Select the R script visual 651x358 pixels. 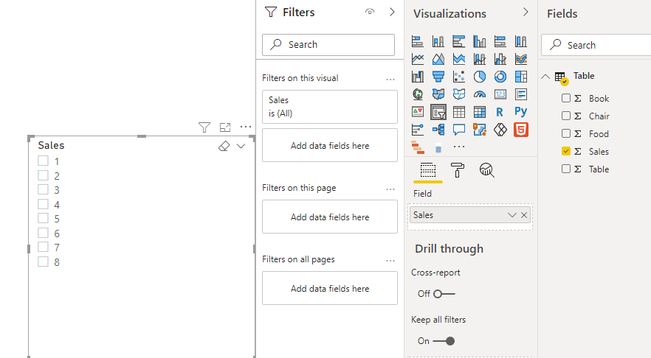coord(500,112)
